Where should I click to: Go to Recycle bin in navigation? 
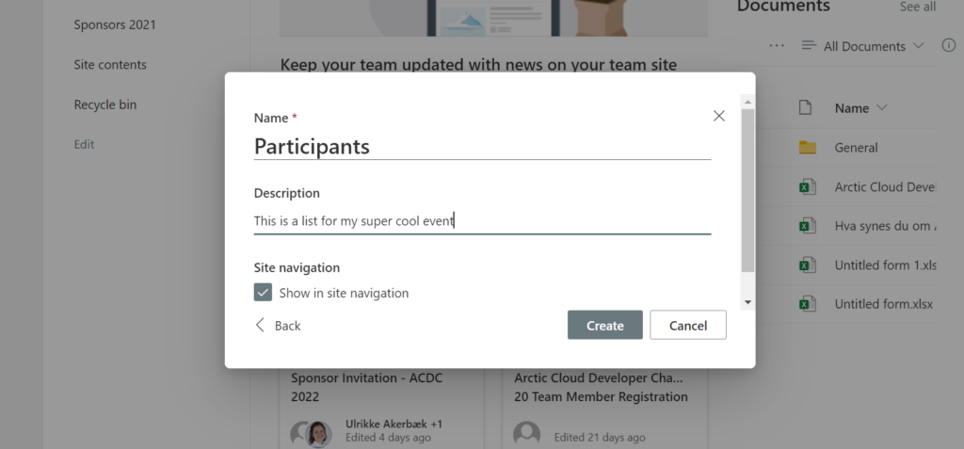(105, 104)
